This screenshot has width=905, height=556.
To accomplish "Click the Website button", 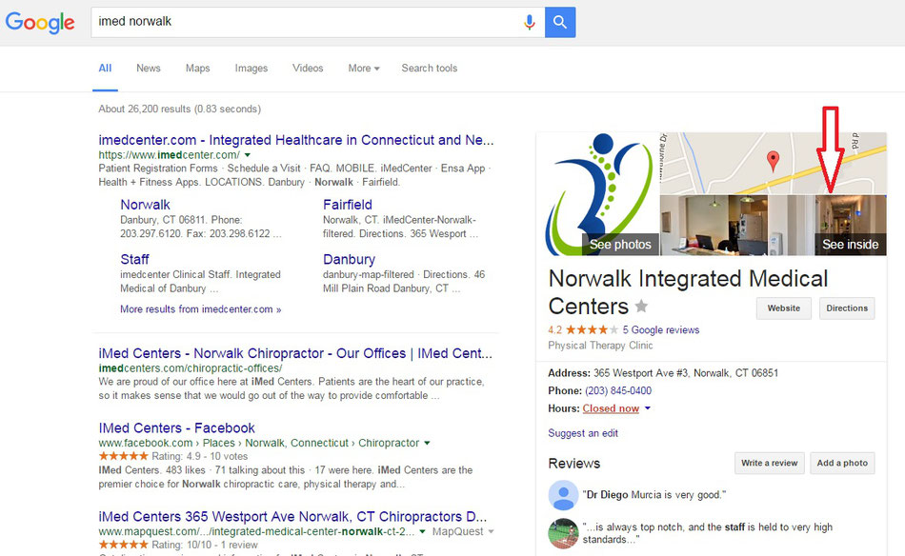I will pyautogui.click(x=784, y=308).
